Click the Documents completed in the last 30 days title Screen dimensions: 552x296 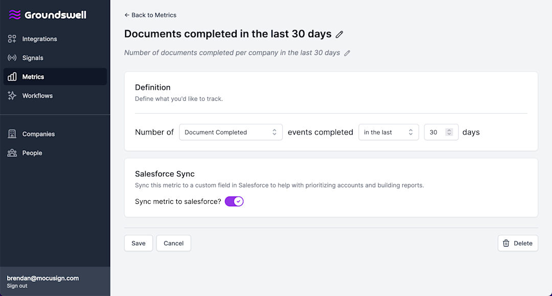228,34
